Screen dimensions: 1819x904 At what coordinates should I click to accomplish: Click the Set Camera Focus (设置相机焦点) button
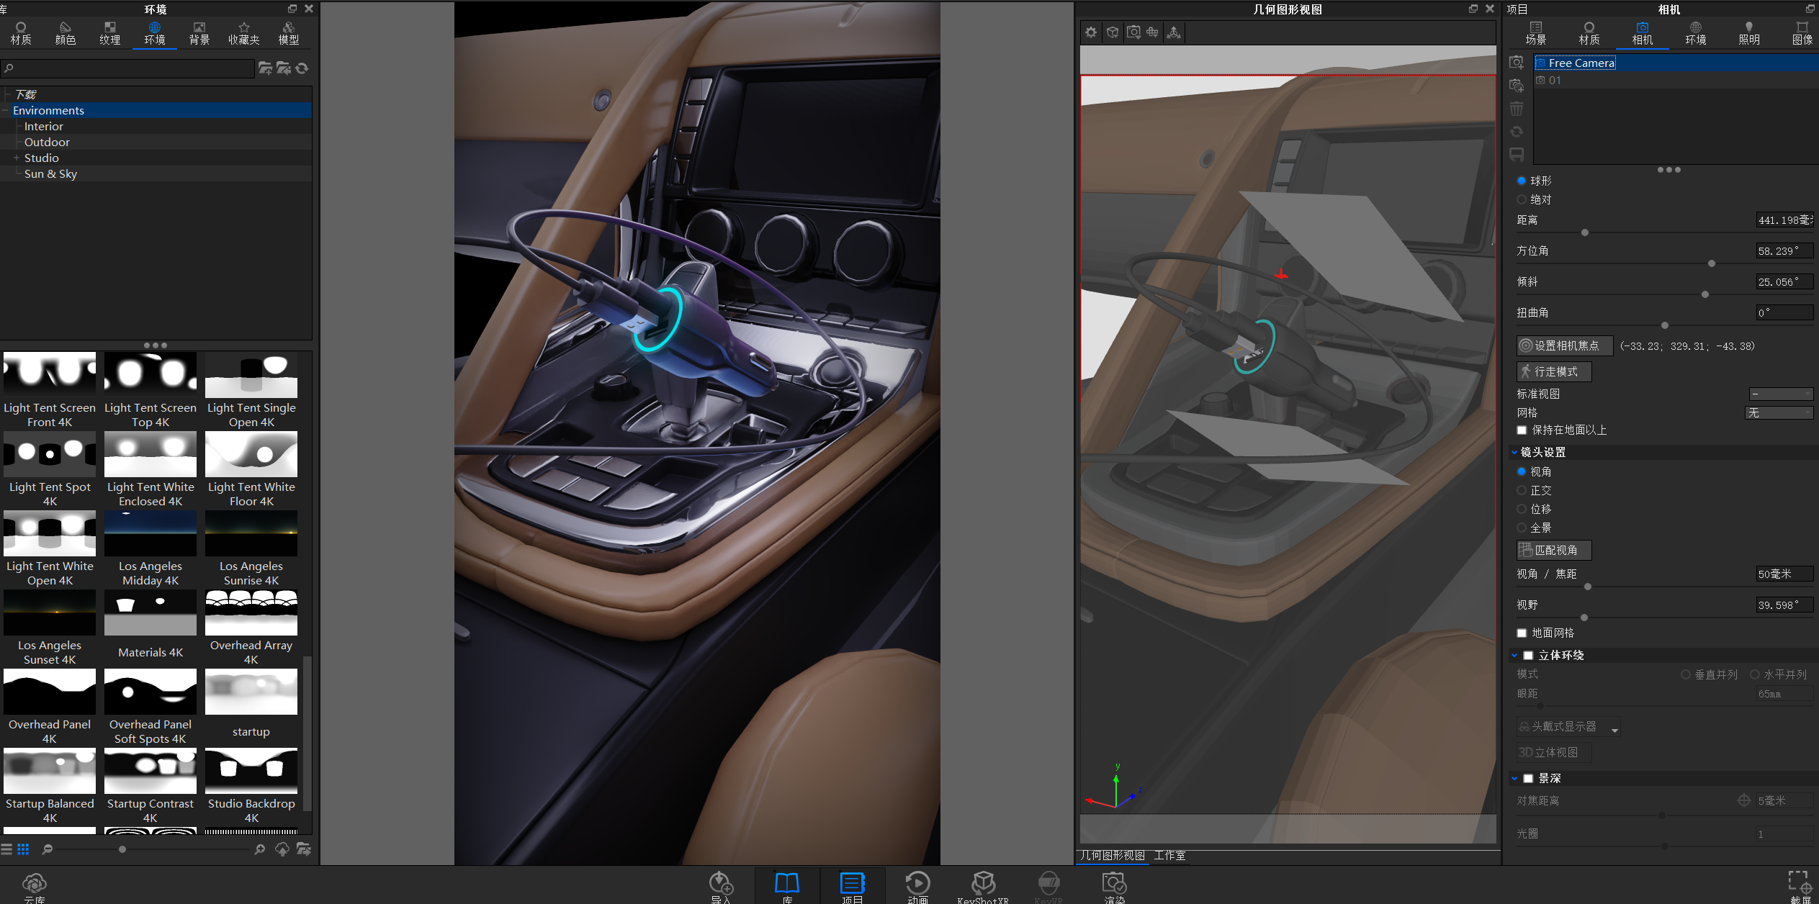pyautogui.click(x=1565, y=345)
